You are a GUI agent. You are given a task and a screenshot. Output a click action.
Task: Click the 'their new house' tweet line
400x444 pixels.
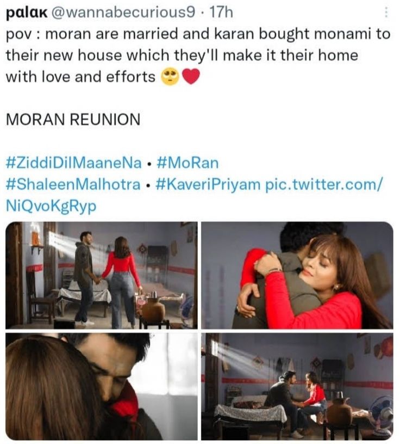(x=182, y=55)
